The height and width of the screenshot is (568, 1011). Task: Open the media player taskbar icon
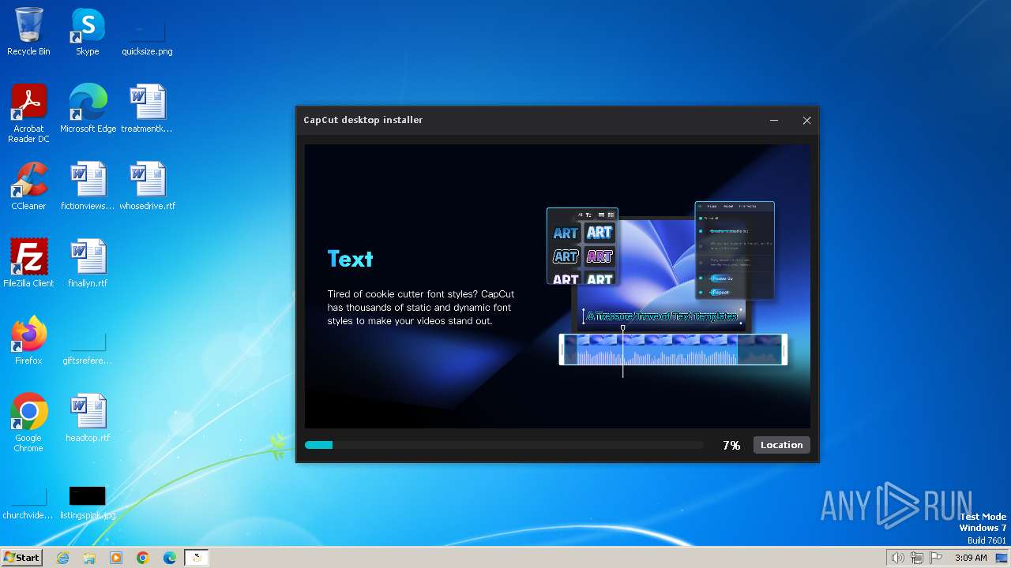[116, 558]
